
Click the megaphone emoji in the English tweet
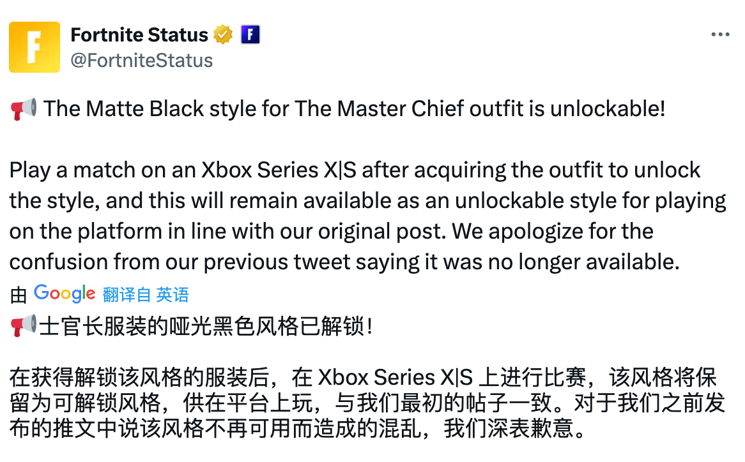pos(23,109)
